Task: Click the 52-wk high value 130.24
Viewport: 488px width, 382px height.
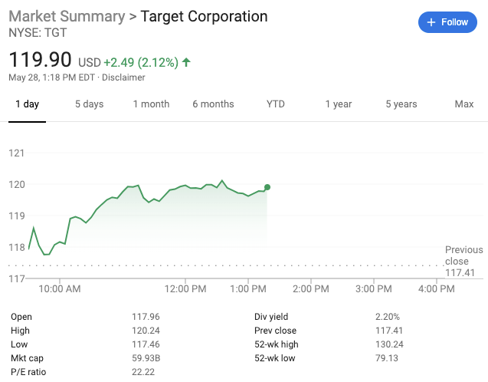Action: click(390, 344)
